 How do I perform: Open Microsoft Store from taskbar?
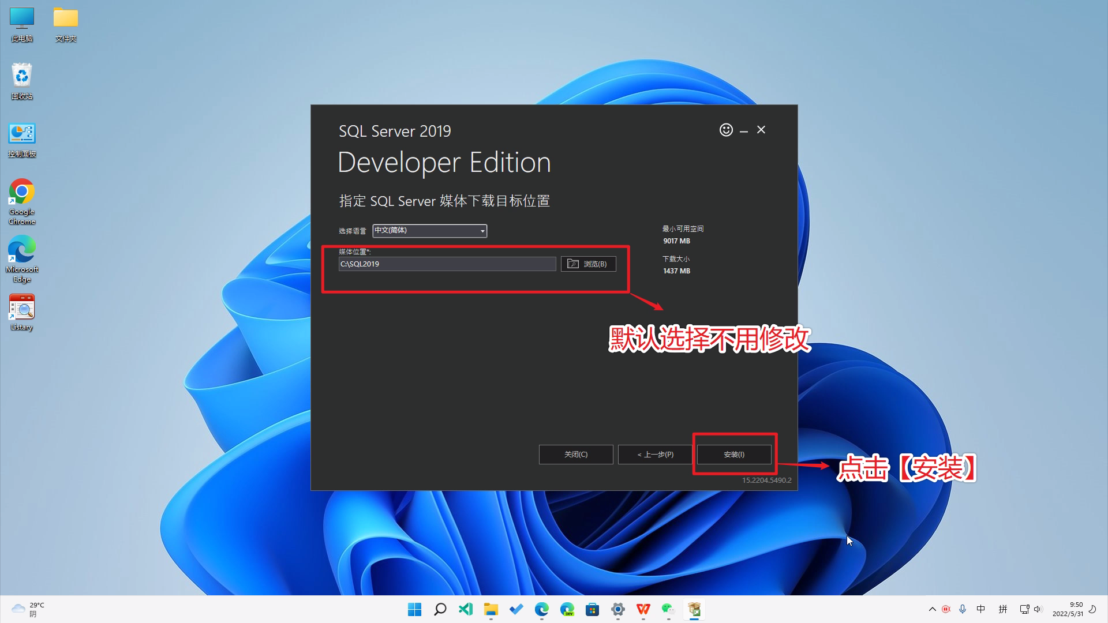point(592,609)
